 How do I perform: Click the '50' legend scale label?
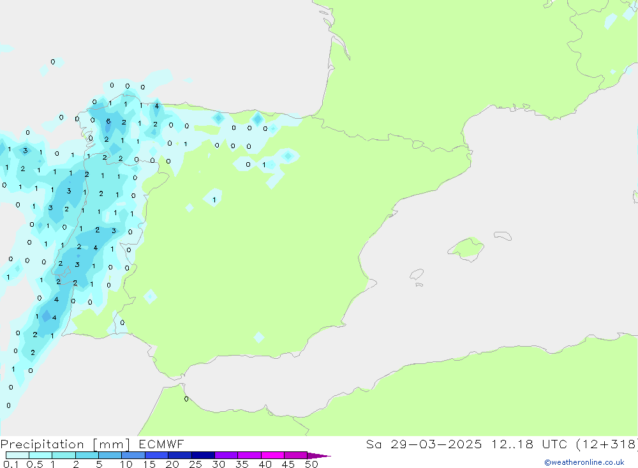(x=311, y=464)
